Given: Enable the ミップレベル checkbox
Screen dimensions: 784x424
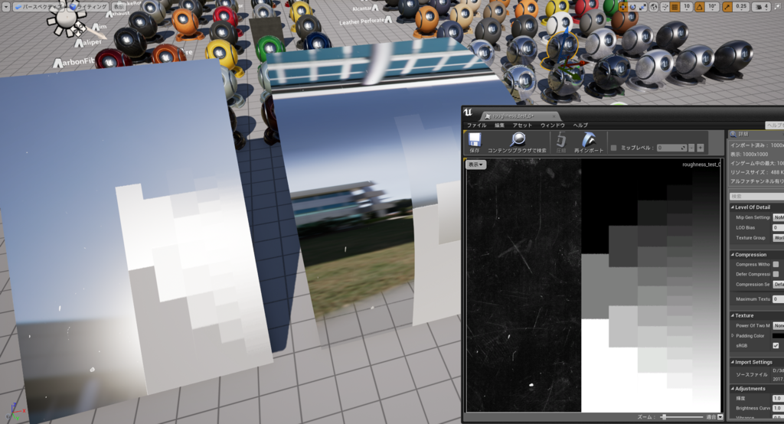Looking at the screenshot, I should pyautogui.click(x=613, y=148).
